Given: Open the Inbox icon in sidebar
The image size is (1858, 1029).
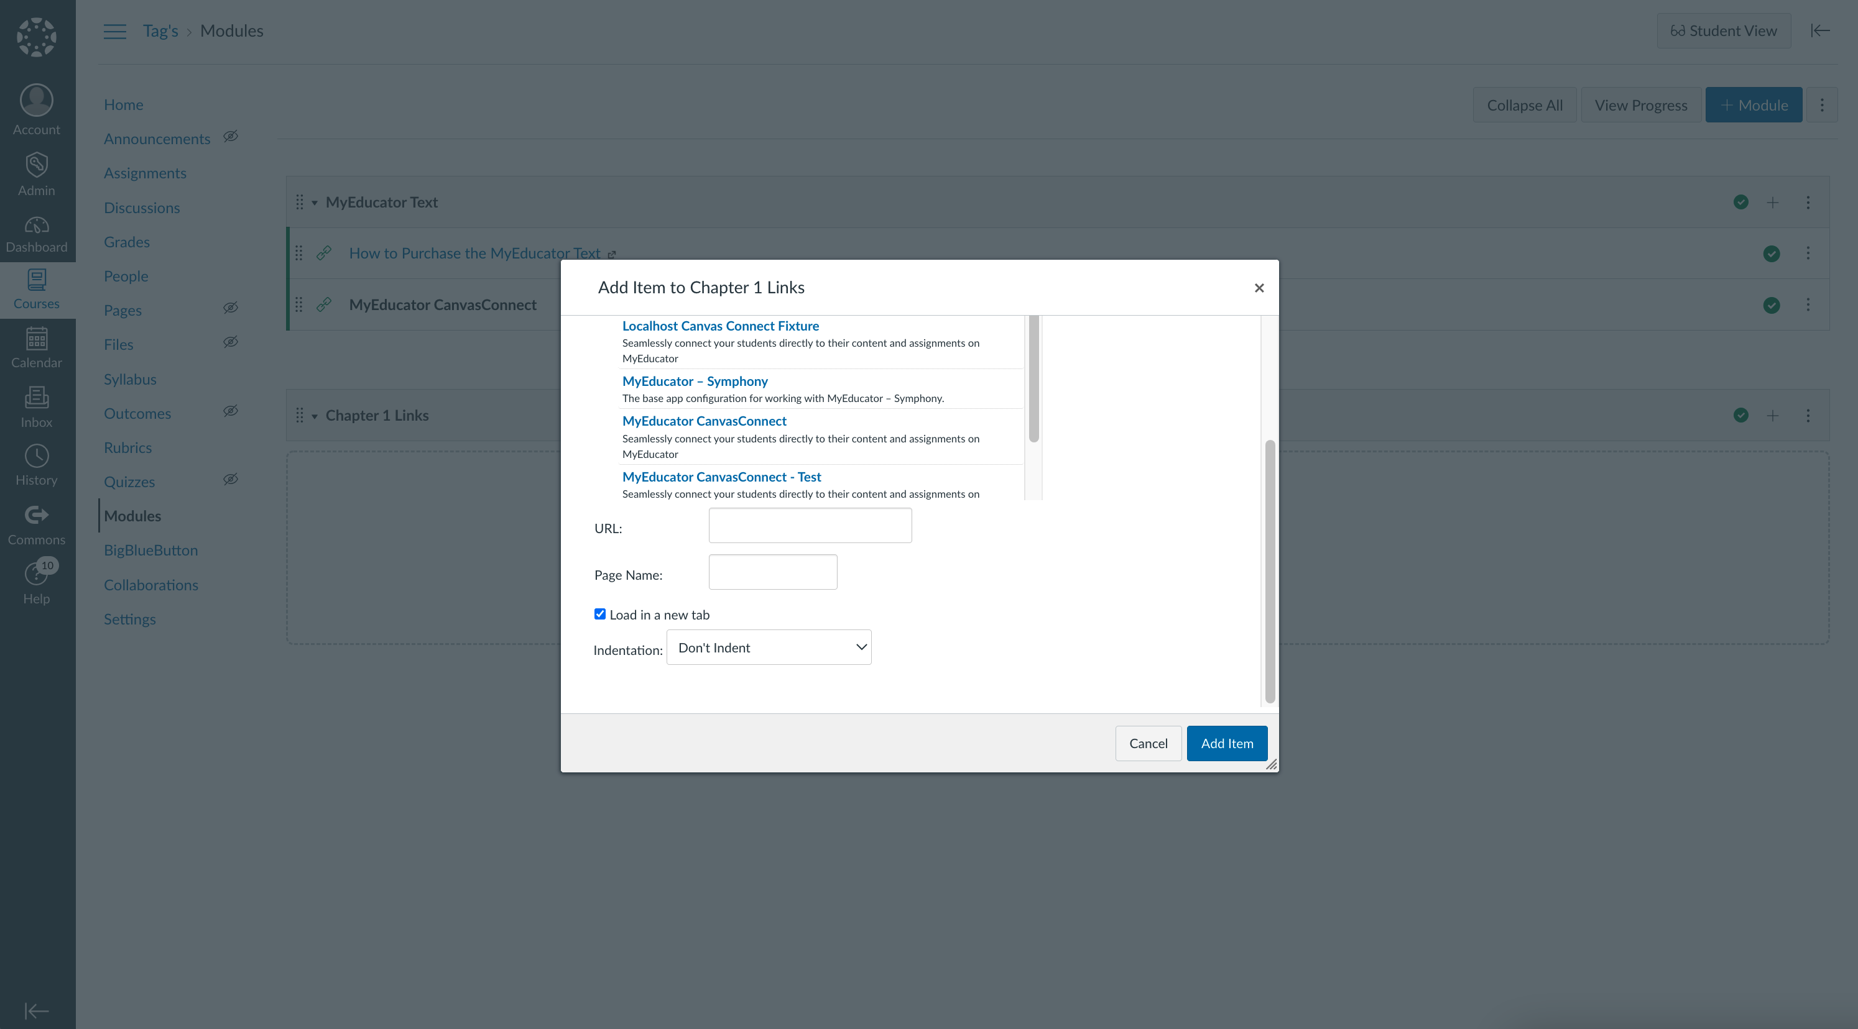Looking at the screenshot, I should tap(36, 397).
